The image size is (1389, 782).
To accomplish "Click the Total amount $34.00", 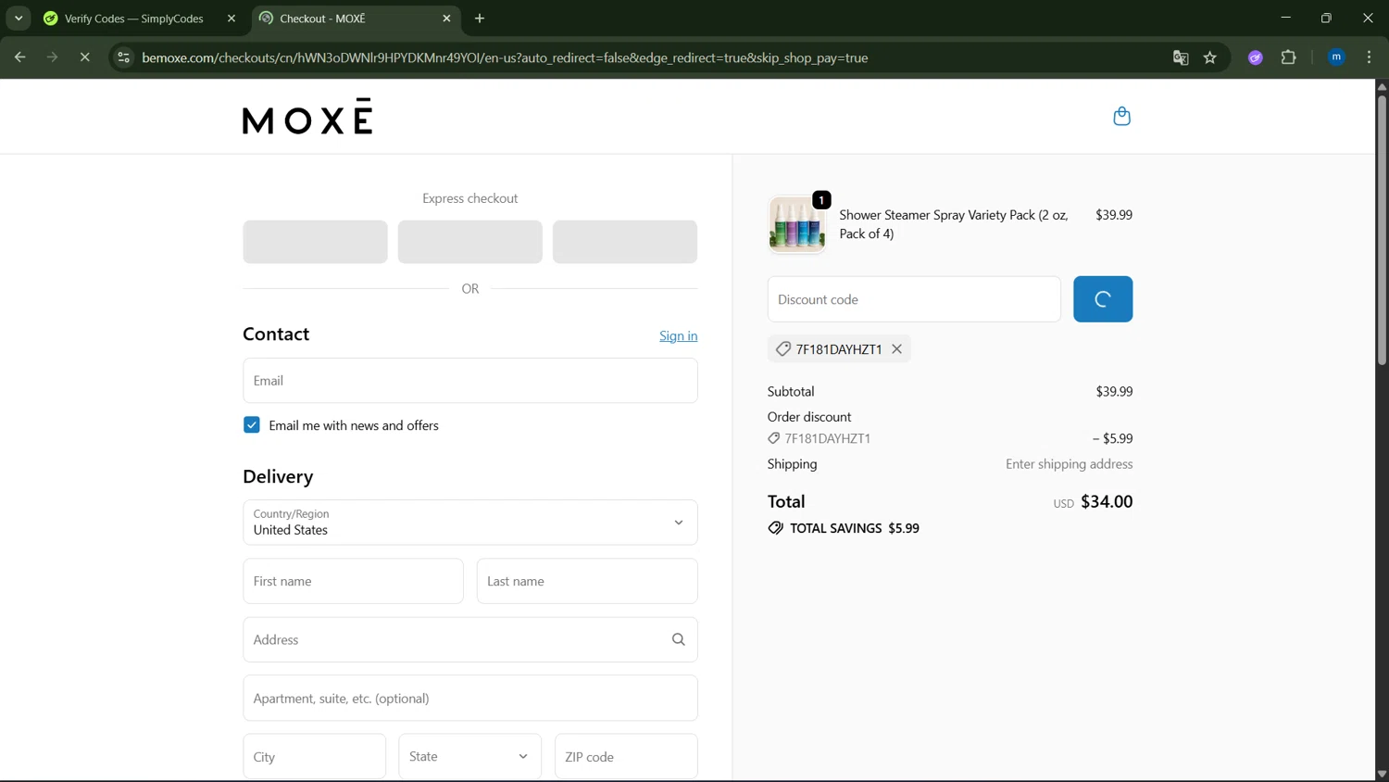I will [1107, 501].
